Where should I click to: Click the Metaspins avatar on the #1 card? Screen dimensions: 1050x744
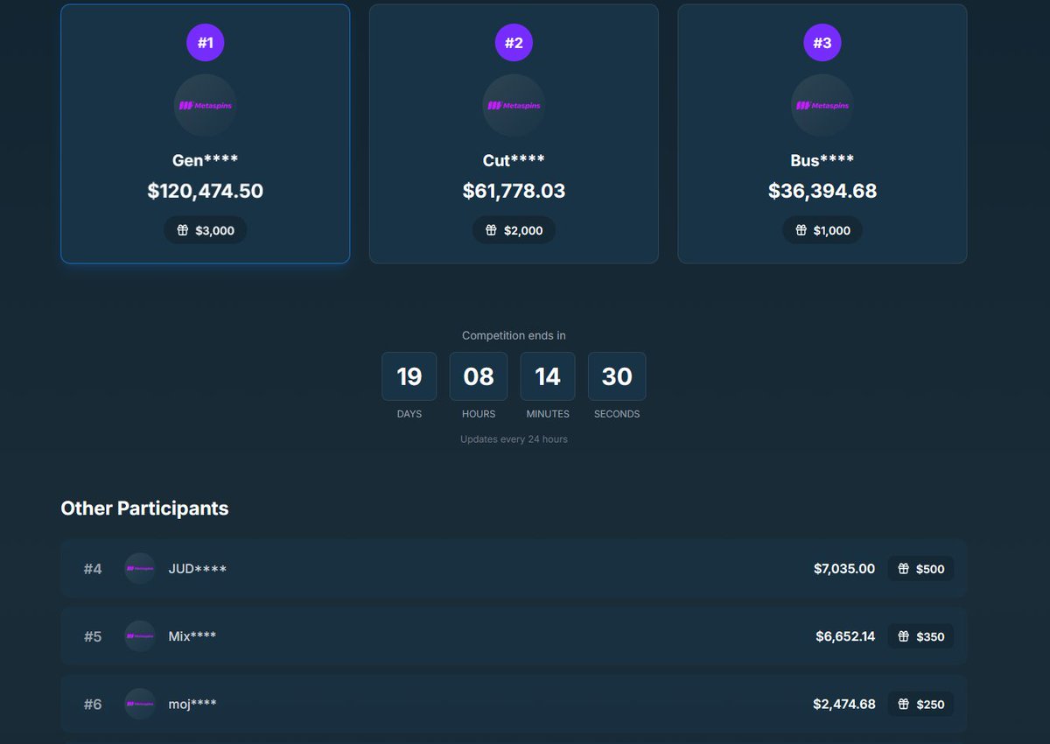pyautogui.click(x=206, y=105)
